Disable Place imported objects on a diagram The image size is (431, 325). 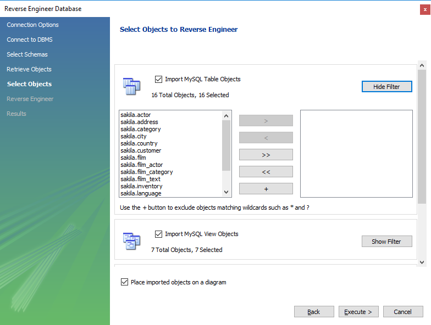pos(124,282)
